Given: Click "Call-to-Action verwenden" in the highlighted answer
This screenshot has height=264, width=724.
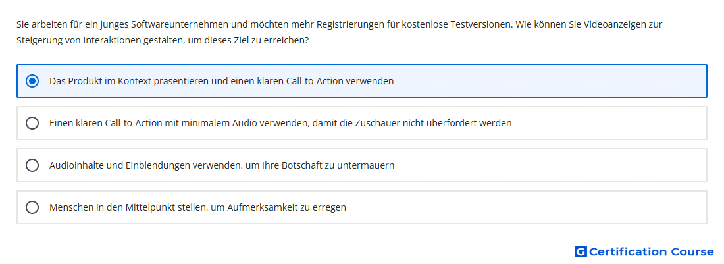Looking at the screenshot, I should [x=340, y=81].
